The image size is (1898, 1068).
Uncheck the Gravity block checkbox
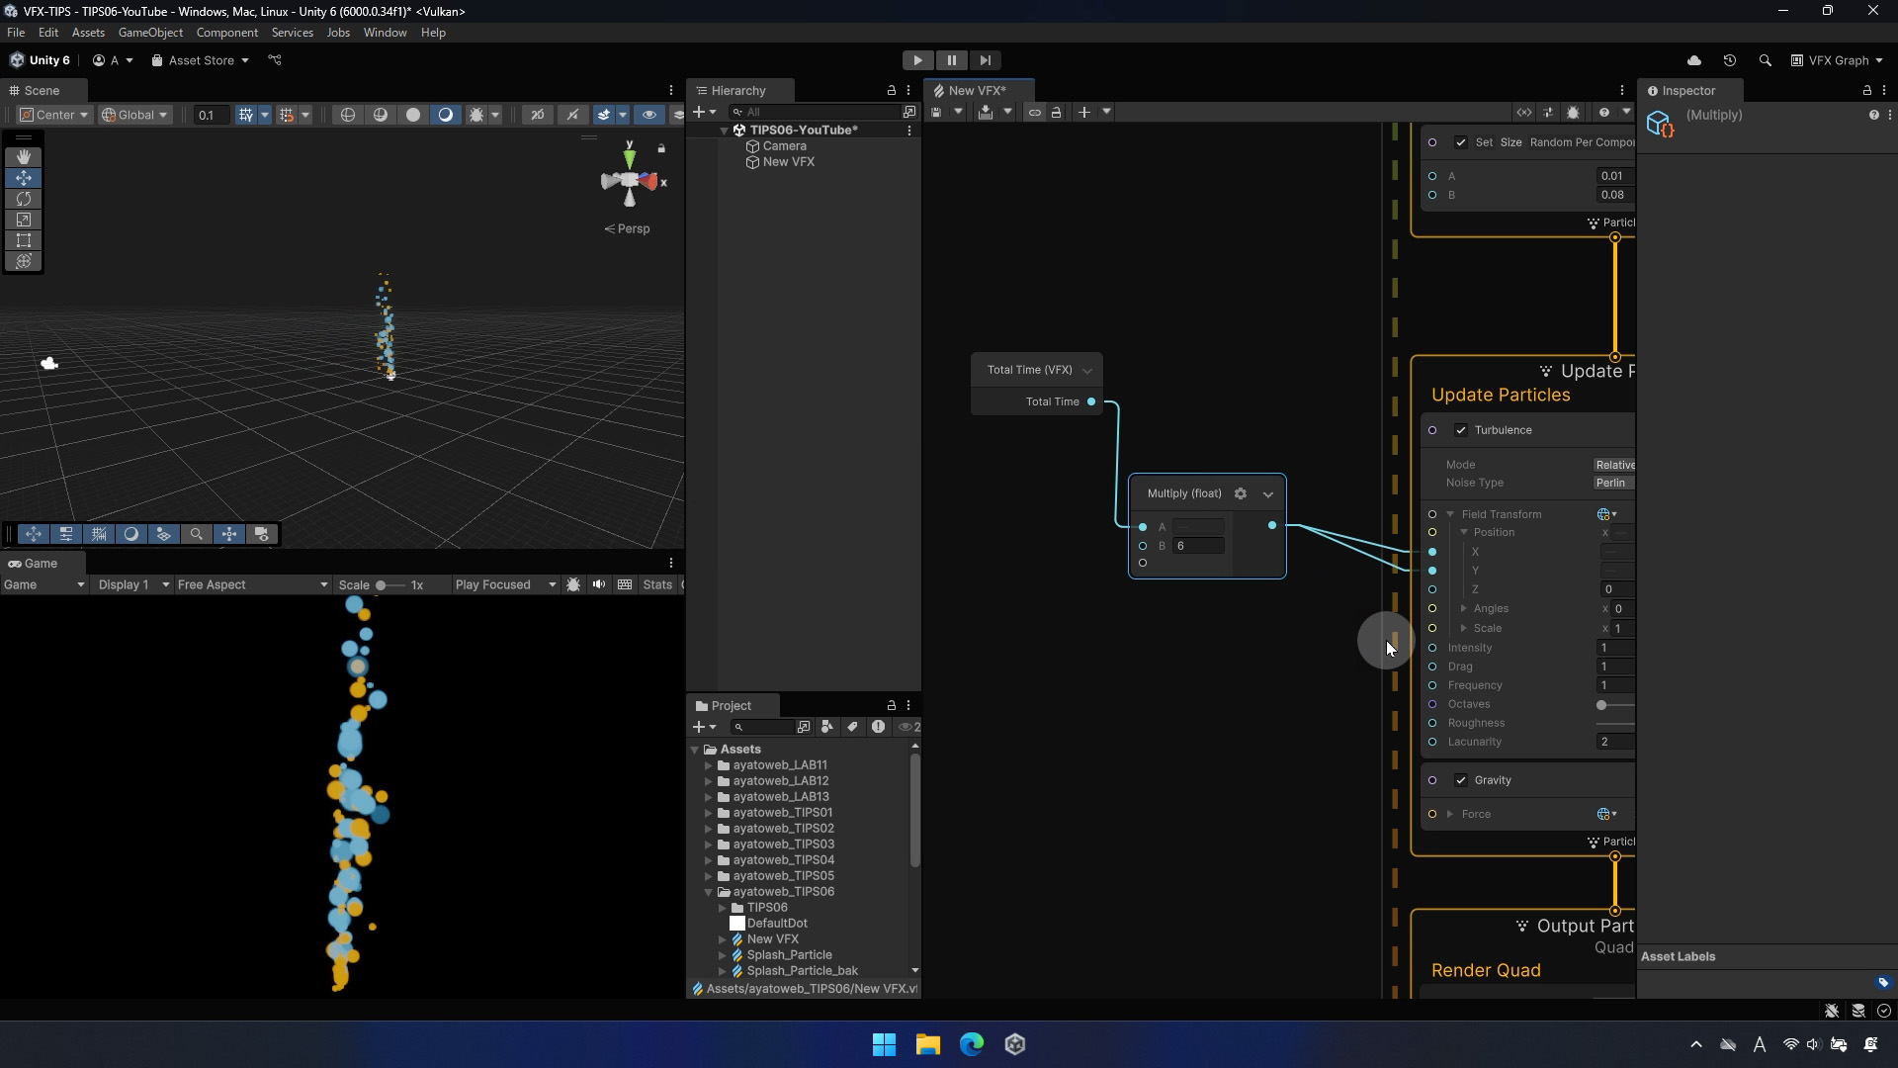coord(1461,780)
